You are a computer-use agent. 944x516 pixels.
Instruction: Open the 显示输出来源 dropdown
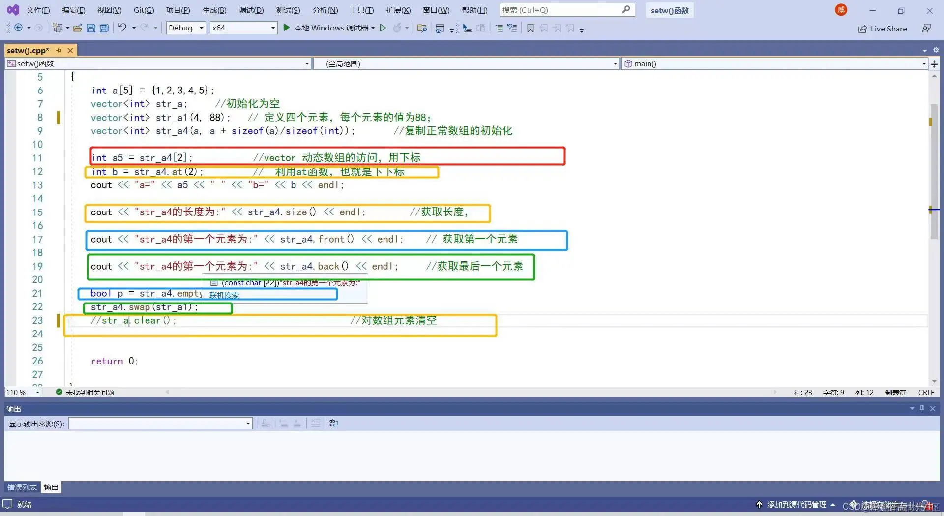[160, 423]
